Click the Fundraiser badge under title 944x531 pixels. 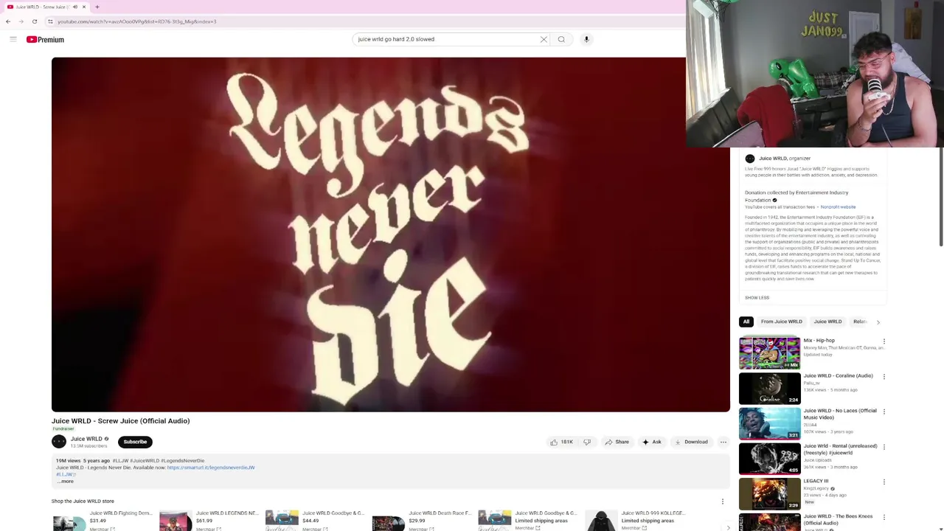click(63, 428)
